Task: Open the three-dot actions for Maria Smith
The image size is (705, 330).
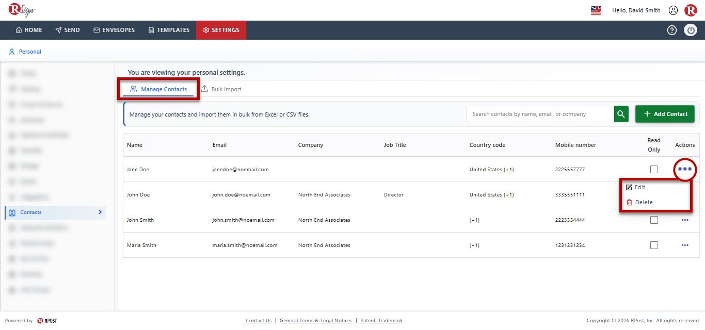Action: (x=685, y=245)
